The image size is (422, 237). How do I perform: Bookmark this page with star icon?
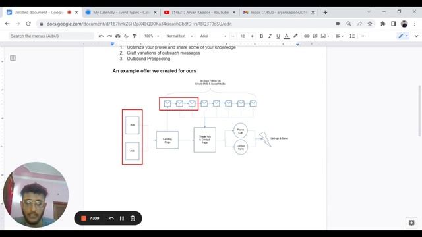tap(370, 24)
